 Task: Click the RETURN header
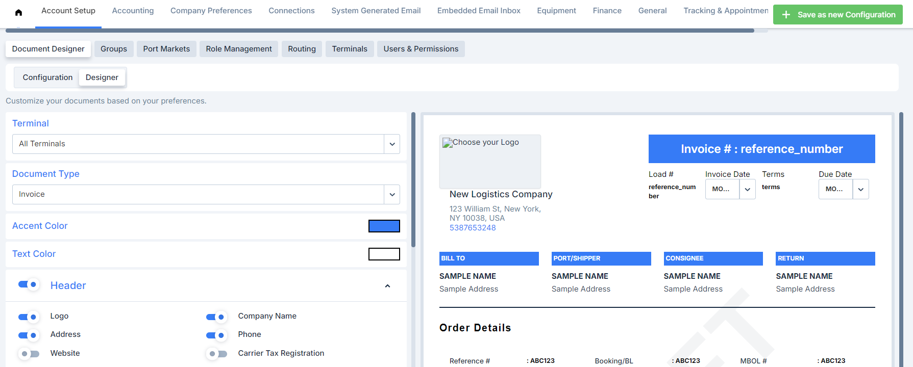coord(825,258)
